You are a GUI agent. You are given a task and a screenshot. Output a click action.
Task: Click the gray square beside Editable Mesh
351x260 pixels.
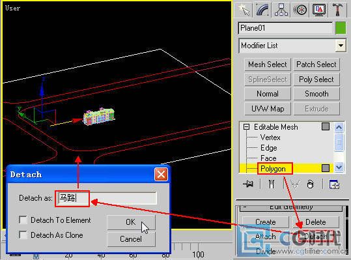point(326,126)
